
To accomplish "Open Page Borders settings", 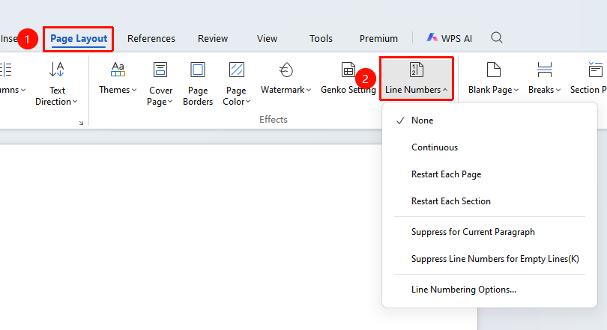I will click(198, 85).
